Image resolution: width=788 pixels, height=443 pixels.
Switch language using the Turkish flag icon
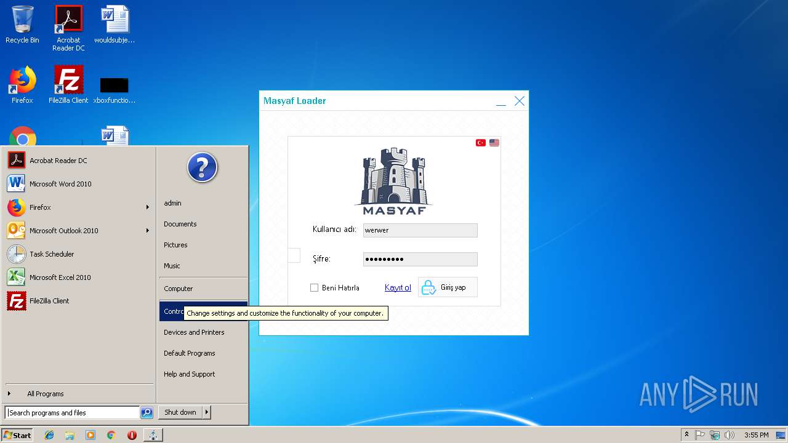pyautogui.click(x=481, y=143)
